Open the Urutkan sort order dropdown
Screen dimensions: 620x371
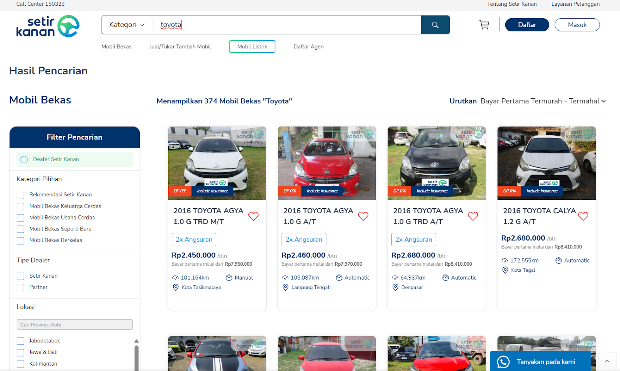tap(542, 101)
